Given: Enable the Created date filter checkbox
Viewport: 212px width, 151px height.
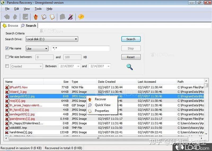Looking at the screenshot, I should tap(7, 66).
